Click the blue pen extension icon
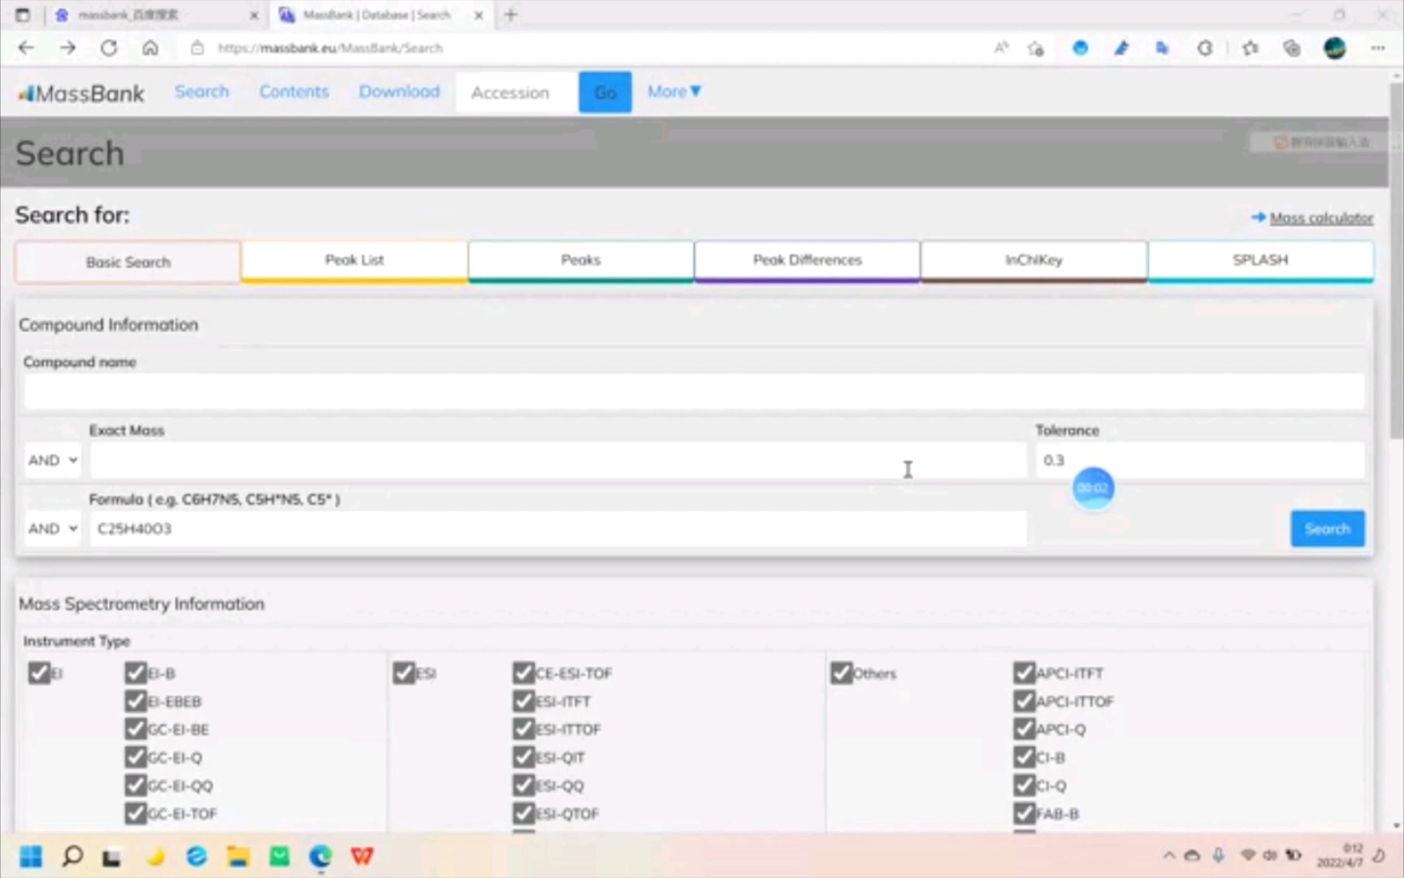The height and width of the screenshot is (878, 1404). click(1121, 48)
